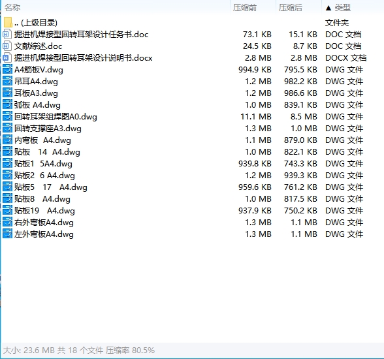Select file 回转耳架组焊图A0.dwg
Image resolution: width=384 pixels, height=359 pixels.
click(56, 117)
